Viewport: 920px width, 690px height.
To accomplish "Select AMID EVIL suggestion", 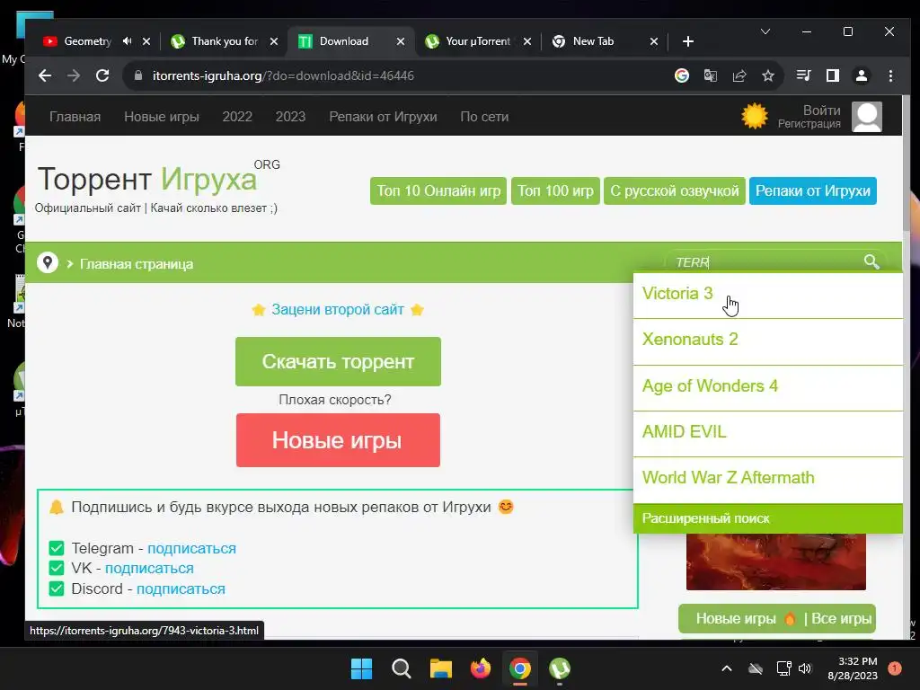I will [767, 434].
